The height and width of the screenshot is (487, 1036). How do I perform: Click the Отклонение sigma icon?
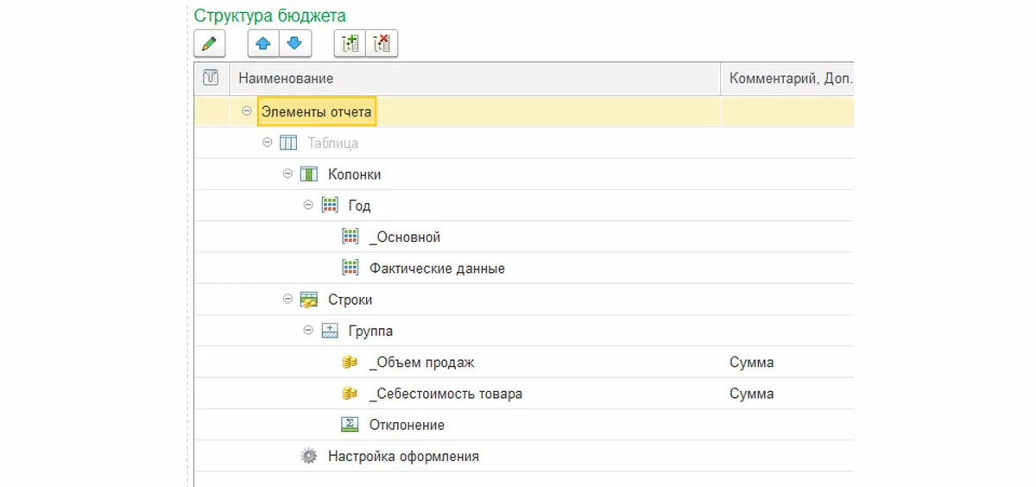350,425
